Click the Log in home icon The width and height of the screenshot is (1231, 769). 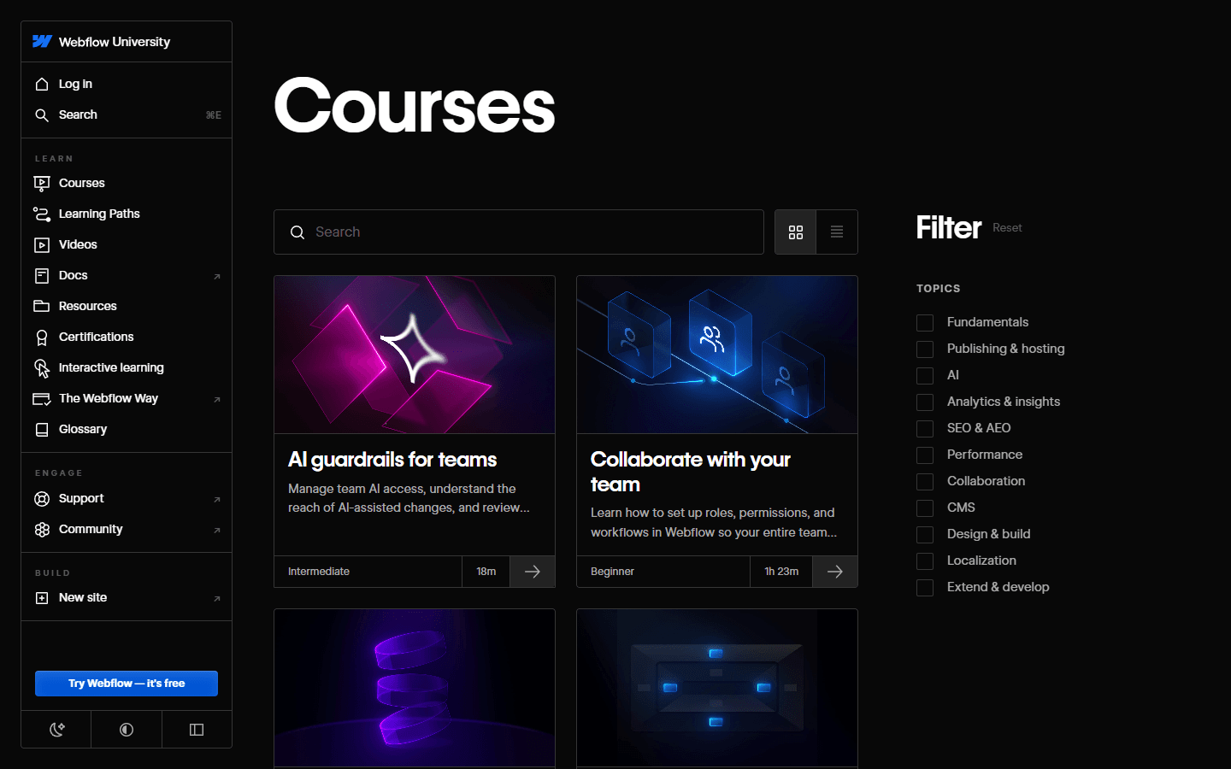(x=42, y=84)
